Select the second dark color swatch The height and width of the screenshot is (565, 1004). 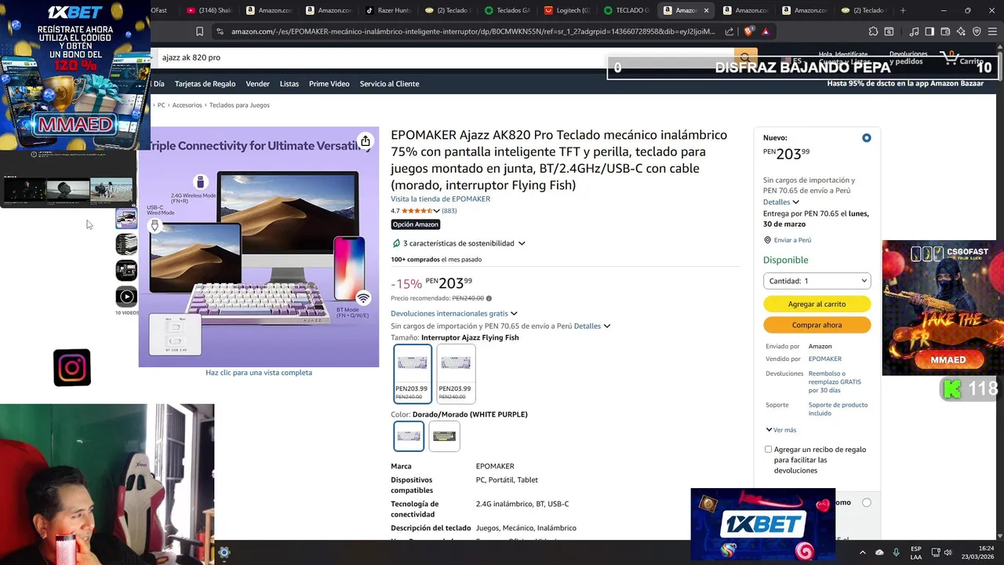[444, 436]
